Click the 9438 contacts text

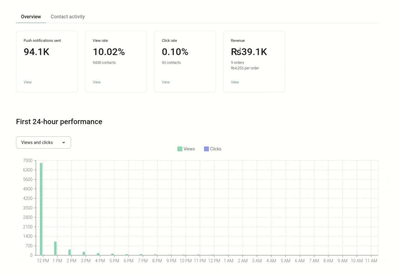[x=104, y=63]
